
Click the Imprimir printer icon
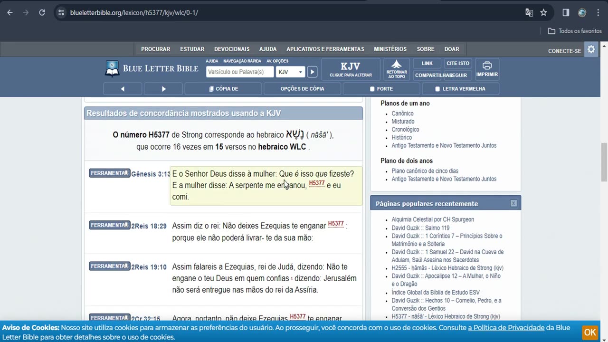pos(487,69)
